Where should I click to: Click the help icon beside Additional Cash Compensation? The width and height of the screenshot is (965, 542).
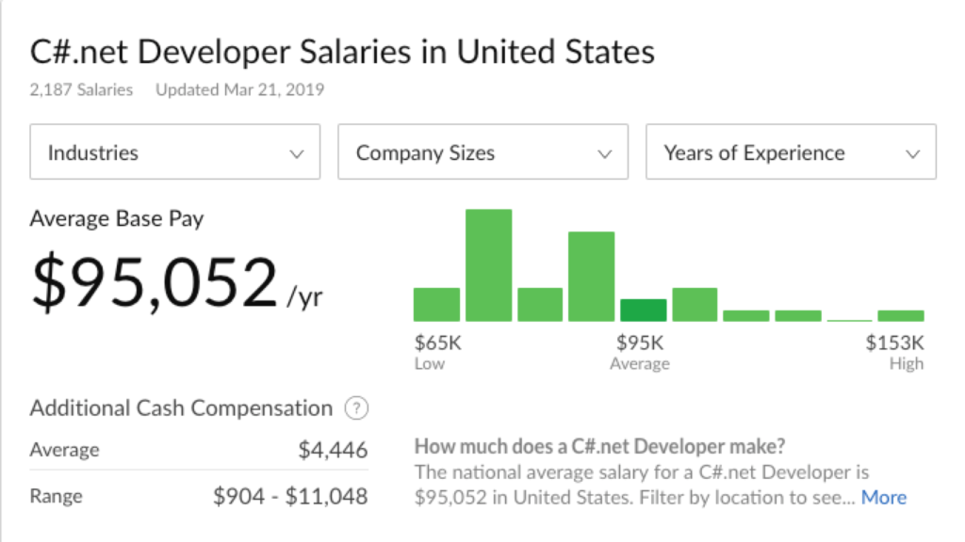pos(356,409)
